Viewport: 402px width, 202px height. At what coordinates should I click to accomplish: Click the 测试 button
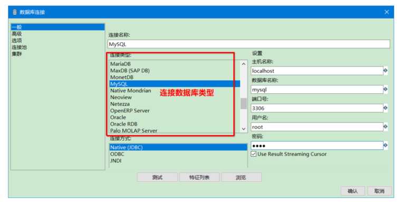coord(157,177)
